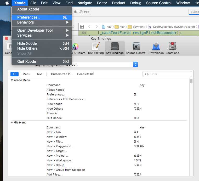Open the File menu in menu bar
This screenshot has height=181, width=199.
tap(33, 3)
